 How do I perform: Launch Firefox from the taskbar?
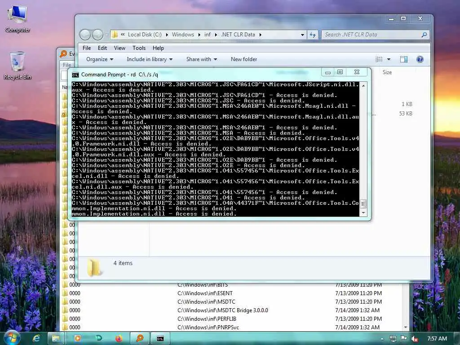tap(119, 339)
